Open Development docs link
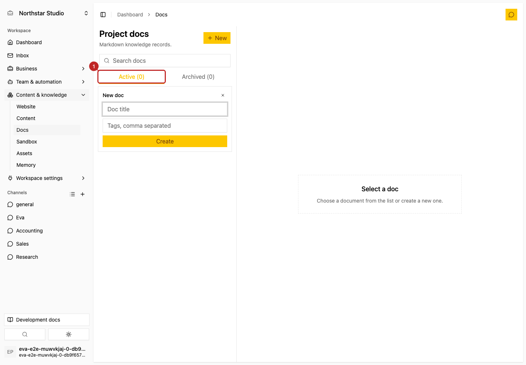 tap(47, 320)
